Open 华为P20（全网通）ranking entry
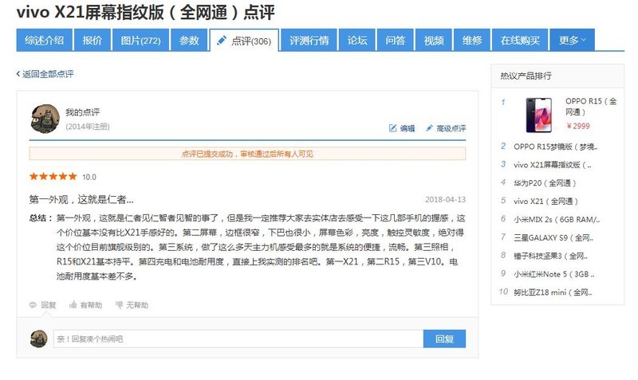Viewport: 638px width, 380px height. click(x=545, y=183)
